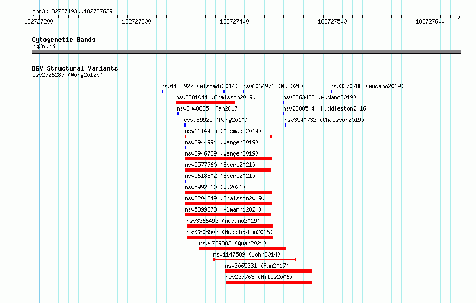This screenshot has width=476, height=303.
Task: Open nsv1114455 (Alsmadi2014) label
Action: [223, 131]
